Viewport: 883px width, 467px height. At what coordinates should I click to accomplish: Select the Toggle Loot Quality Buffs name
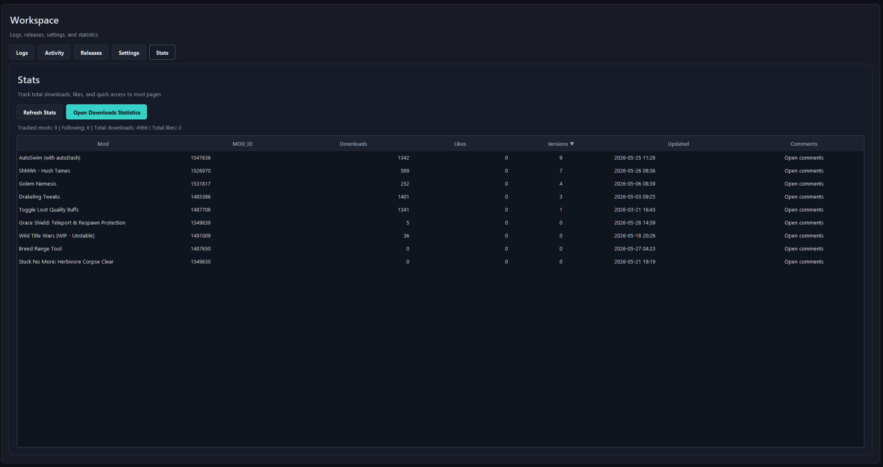point(49,210)
